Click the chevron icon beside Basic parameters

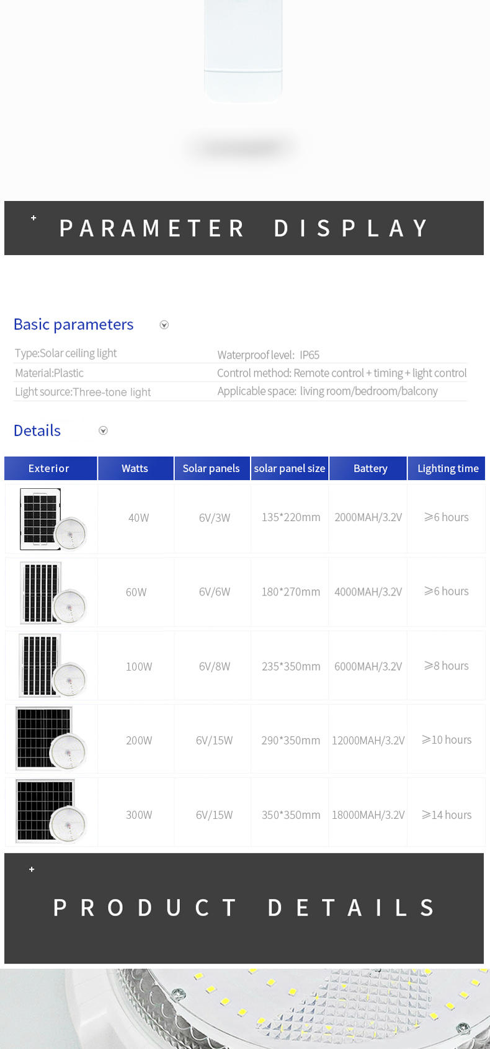pyautogui.click(x=164, y=325)
